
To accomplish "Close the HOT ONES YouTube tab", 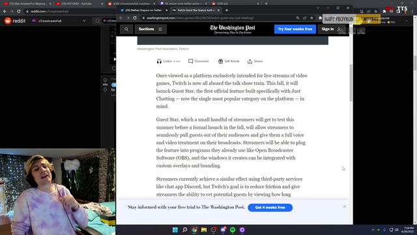I will 102,4.
